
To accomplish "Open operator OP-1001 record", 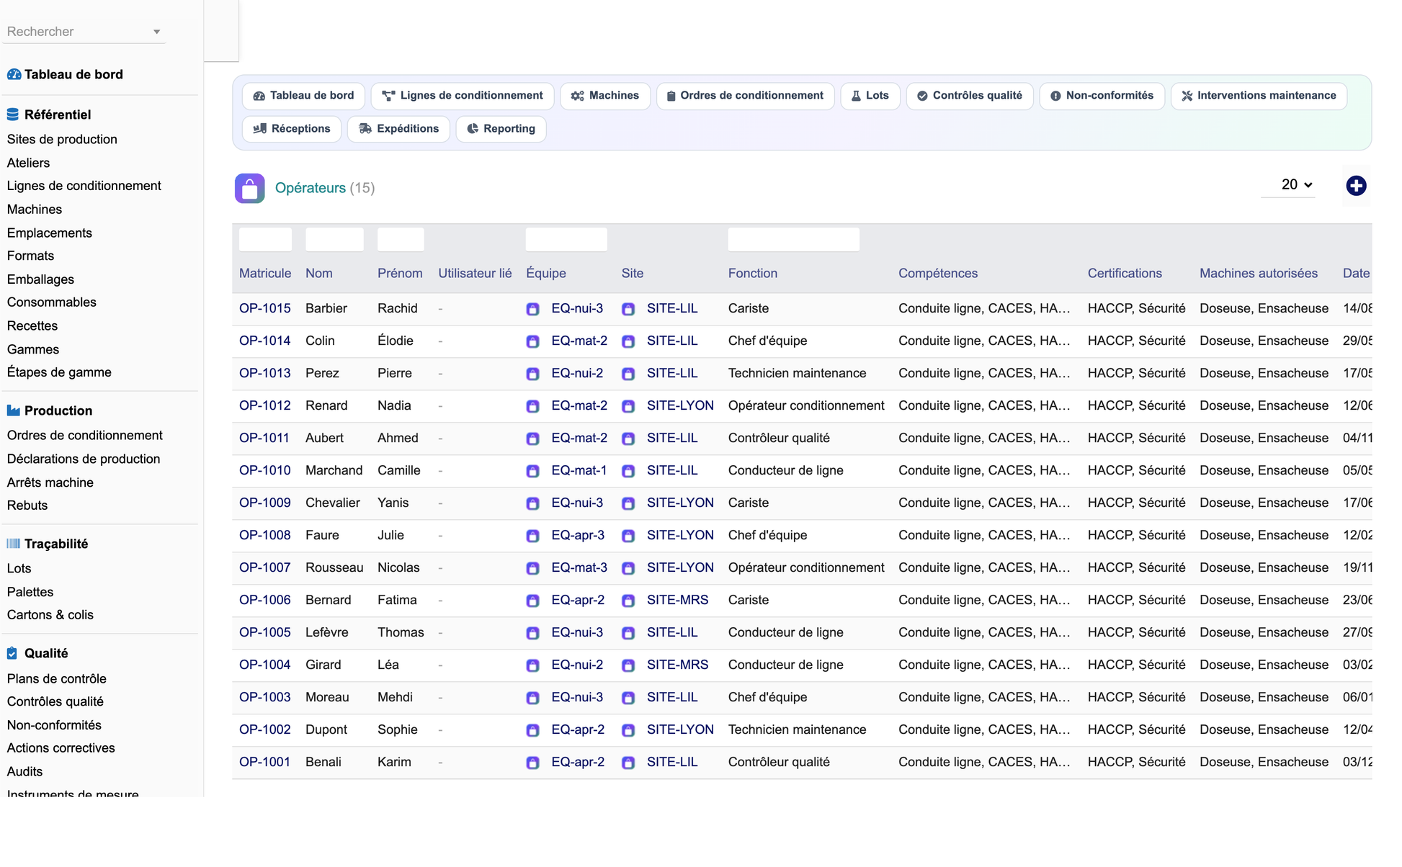I will pos(264,762).
